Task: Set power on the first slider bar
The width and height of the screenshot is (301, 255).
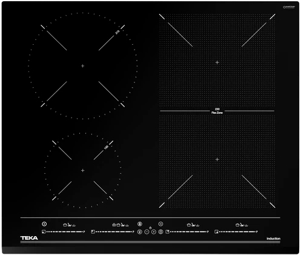Action: 66,232
